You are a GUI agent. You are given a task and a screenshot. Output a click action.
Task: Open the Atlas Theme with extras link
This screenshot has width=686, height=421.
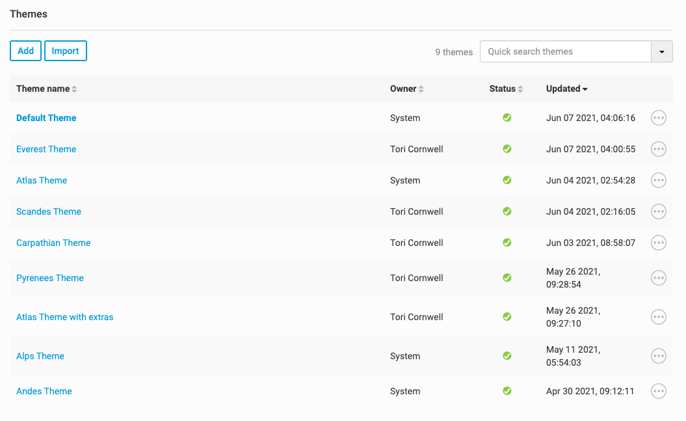65,317
